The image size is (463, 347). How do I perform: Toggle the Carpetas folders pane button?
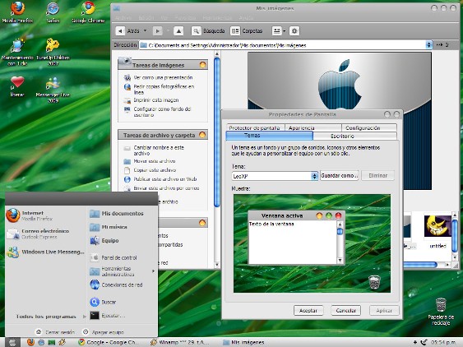click(246, 30)
